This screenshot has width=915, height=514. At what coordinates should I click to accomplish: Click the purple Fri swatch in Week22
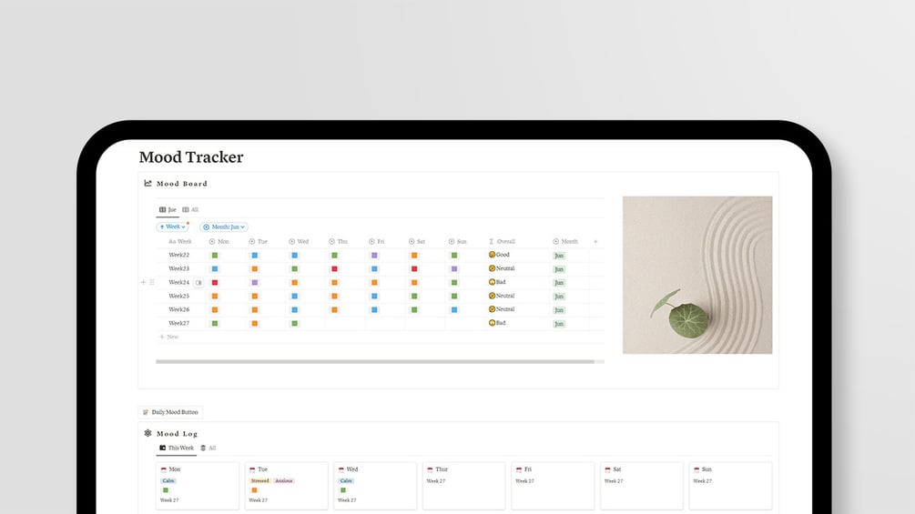374,256
